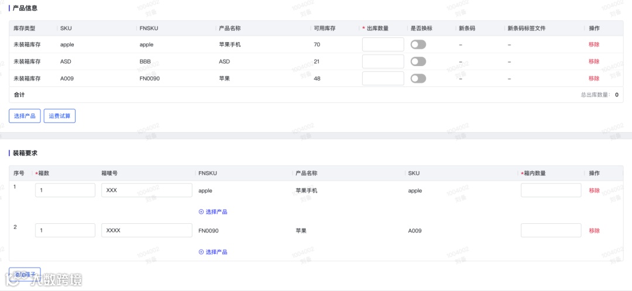
Task: Select FNSKU cell BBB
Action: (145, 61)
